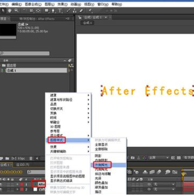
Task: Choose 阴影 layer style
Action: (109, 156)
